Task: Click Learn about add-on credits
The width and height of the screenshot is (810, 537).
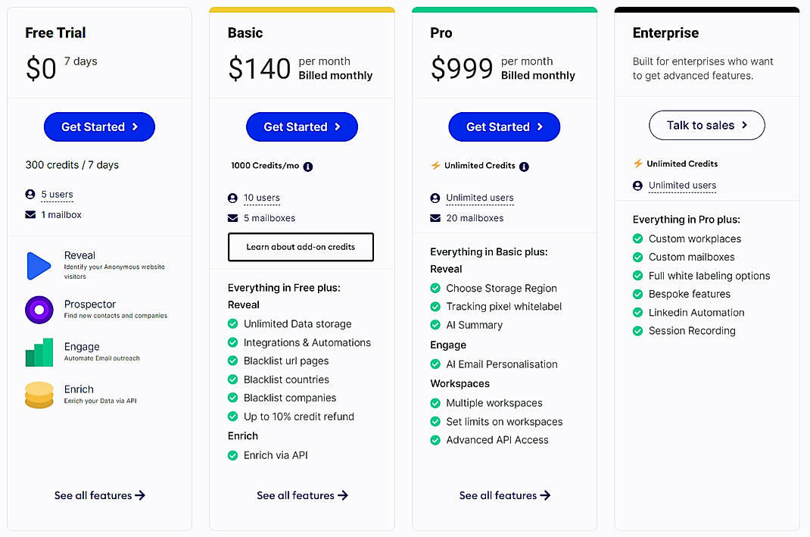Action: coord(301,247)
